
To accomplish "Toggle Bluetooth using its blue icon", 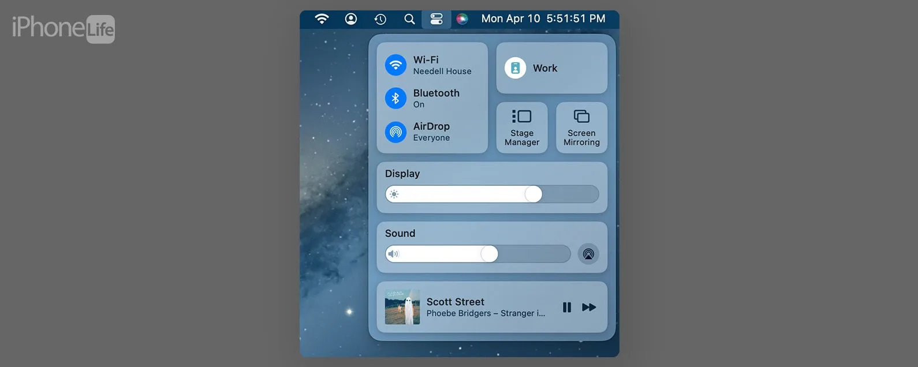I will pyautogui.click(x=395, y=99).
